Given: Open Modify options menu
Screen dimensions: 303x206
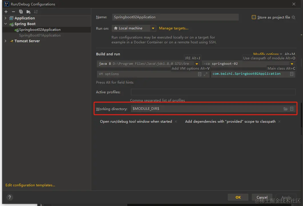Looking at the screenshot, I should 268,54.
